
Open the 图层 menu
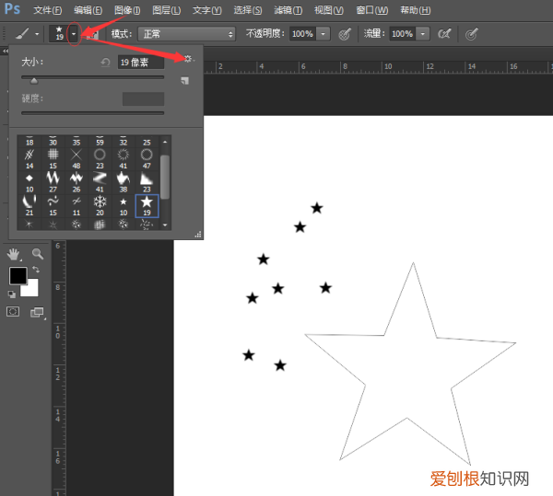[166, 10]
